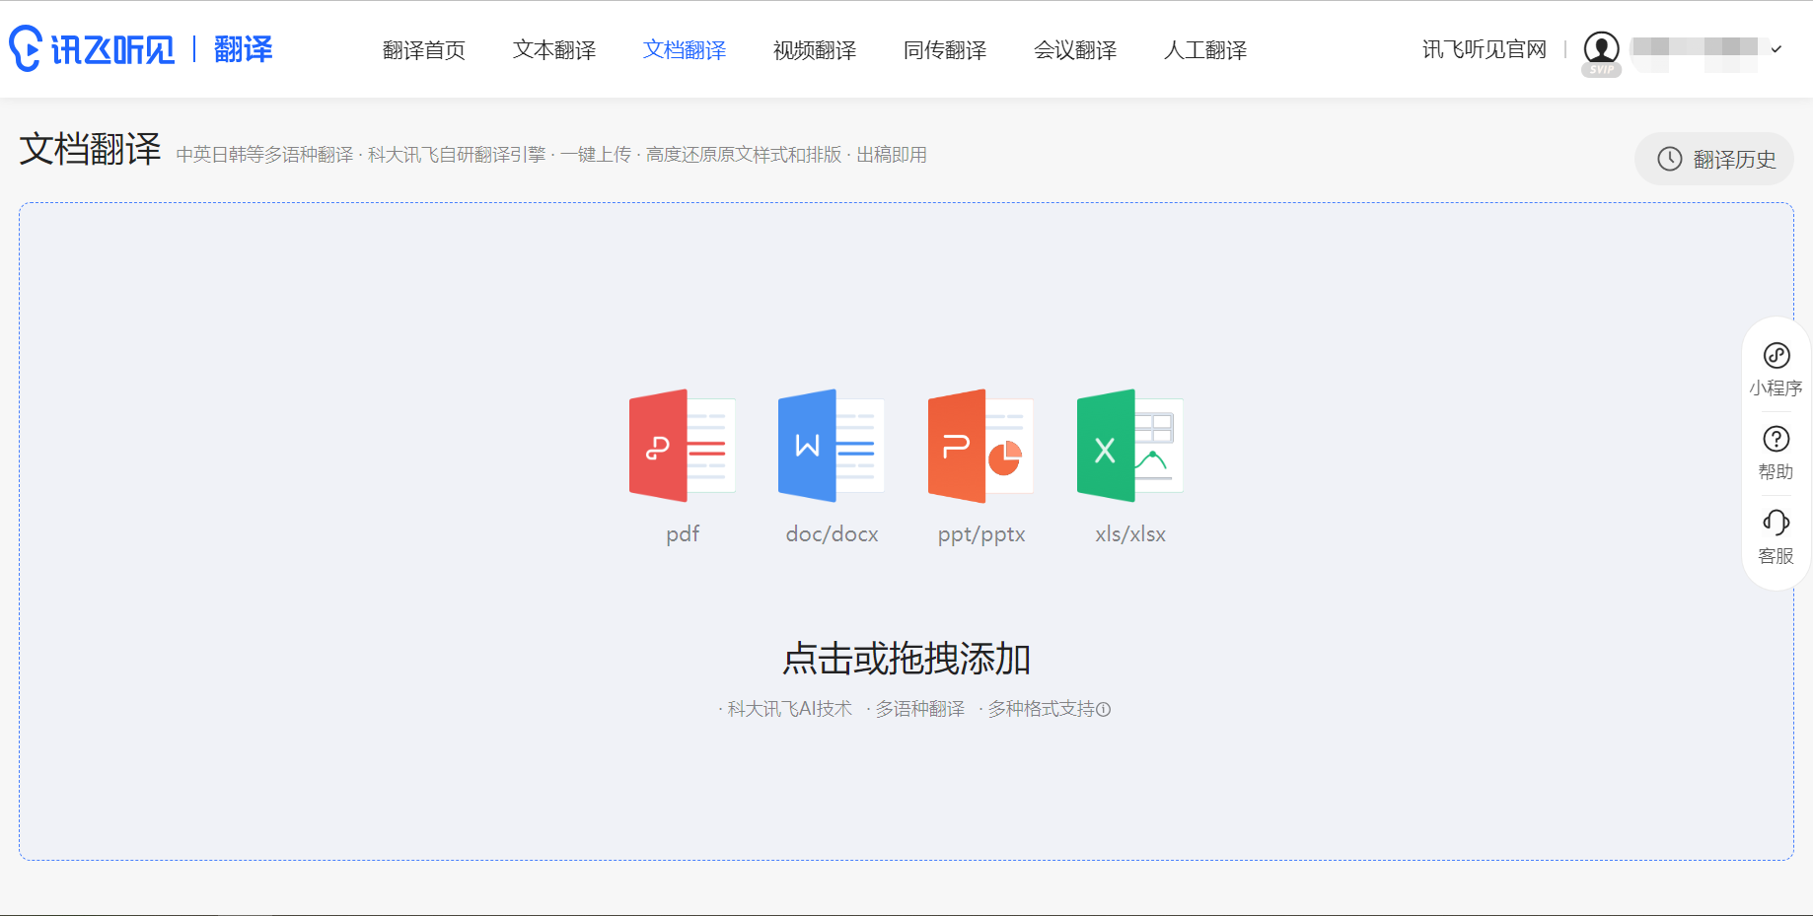Image resolution: width=1813 pixels, height=916 pixels.
Task: Open the 翻译历史 button
Action: point(1714,159)
